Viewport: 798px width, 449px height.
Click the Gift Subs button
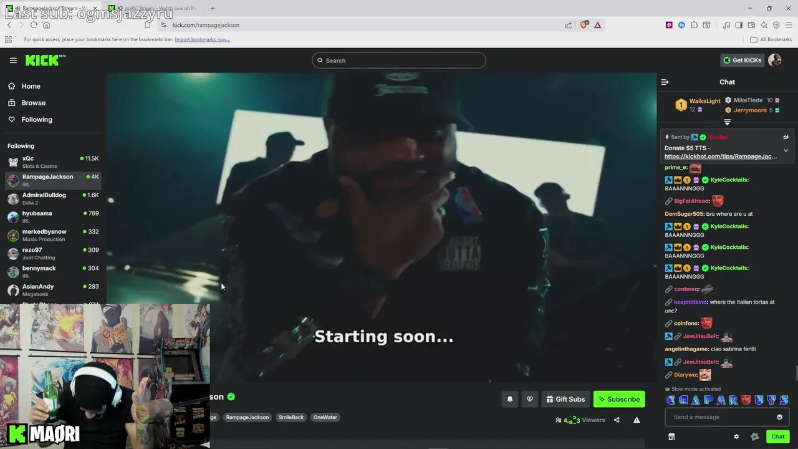565,400
